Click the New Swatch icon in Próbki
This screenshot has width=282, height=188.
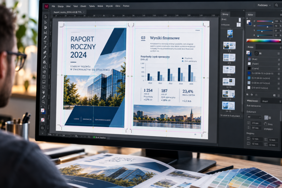pyautogui.click(x=274, y=95)
